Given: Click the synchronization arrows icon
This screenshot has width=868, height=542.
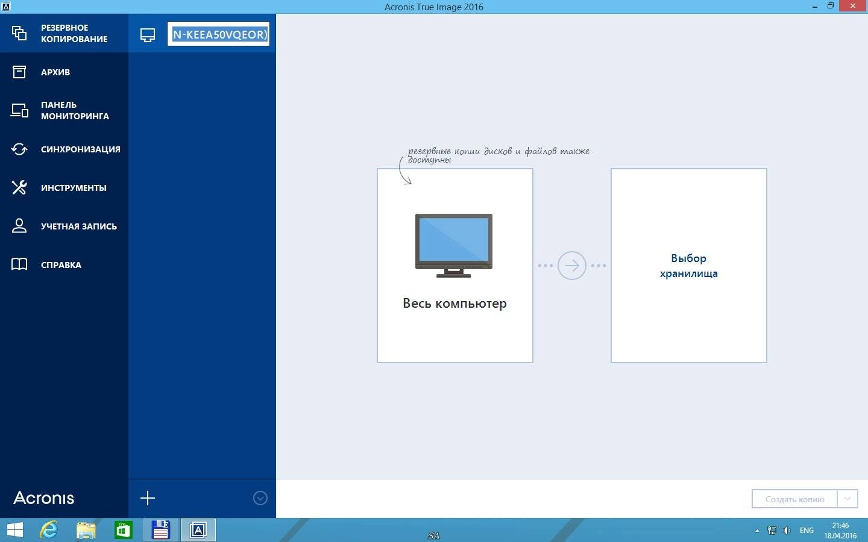Looking at the screenshot, I should [19, 149].
